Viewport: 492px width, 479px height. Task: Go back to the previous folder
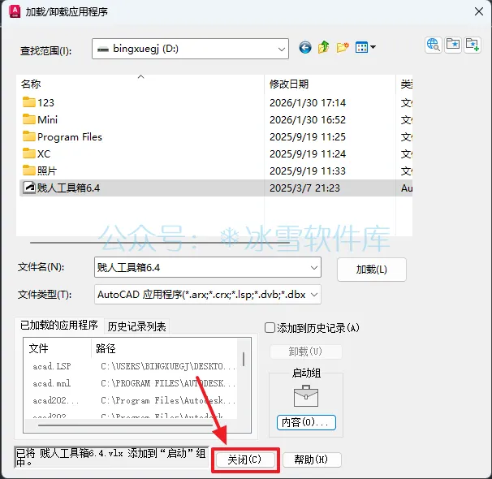tap(305, 47)
